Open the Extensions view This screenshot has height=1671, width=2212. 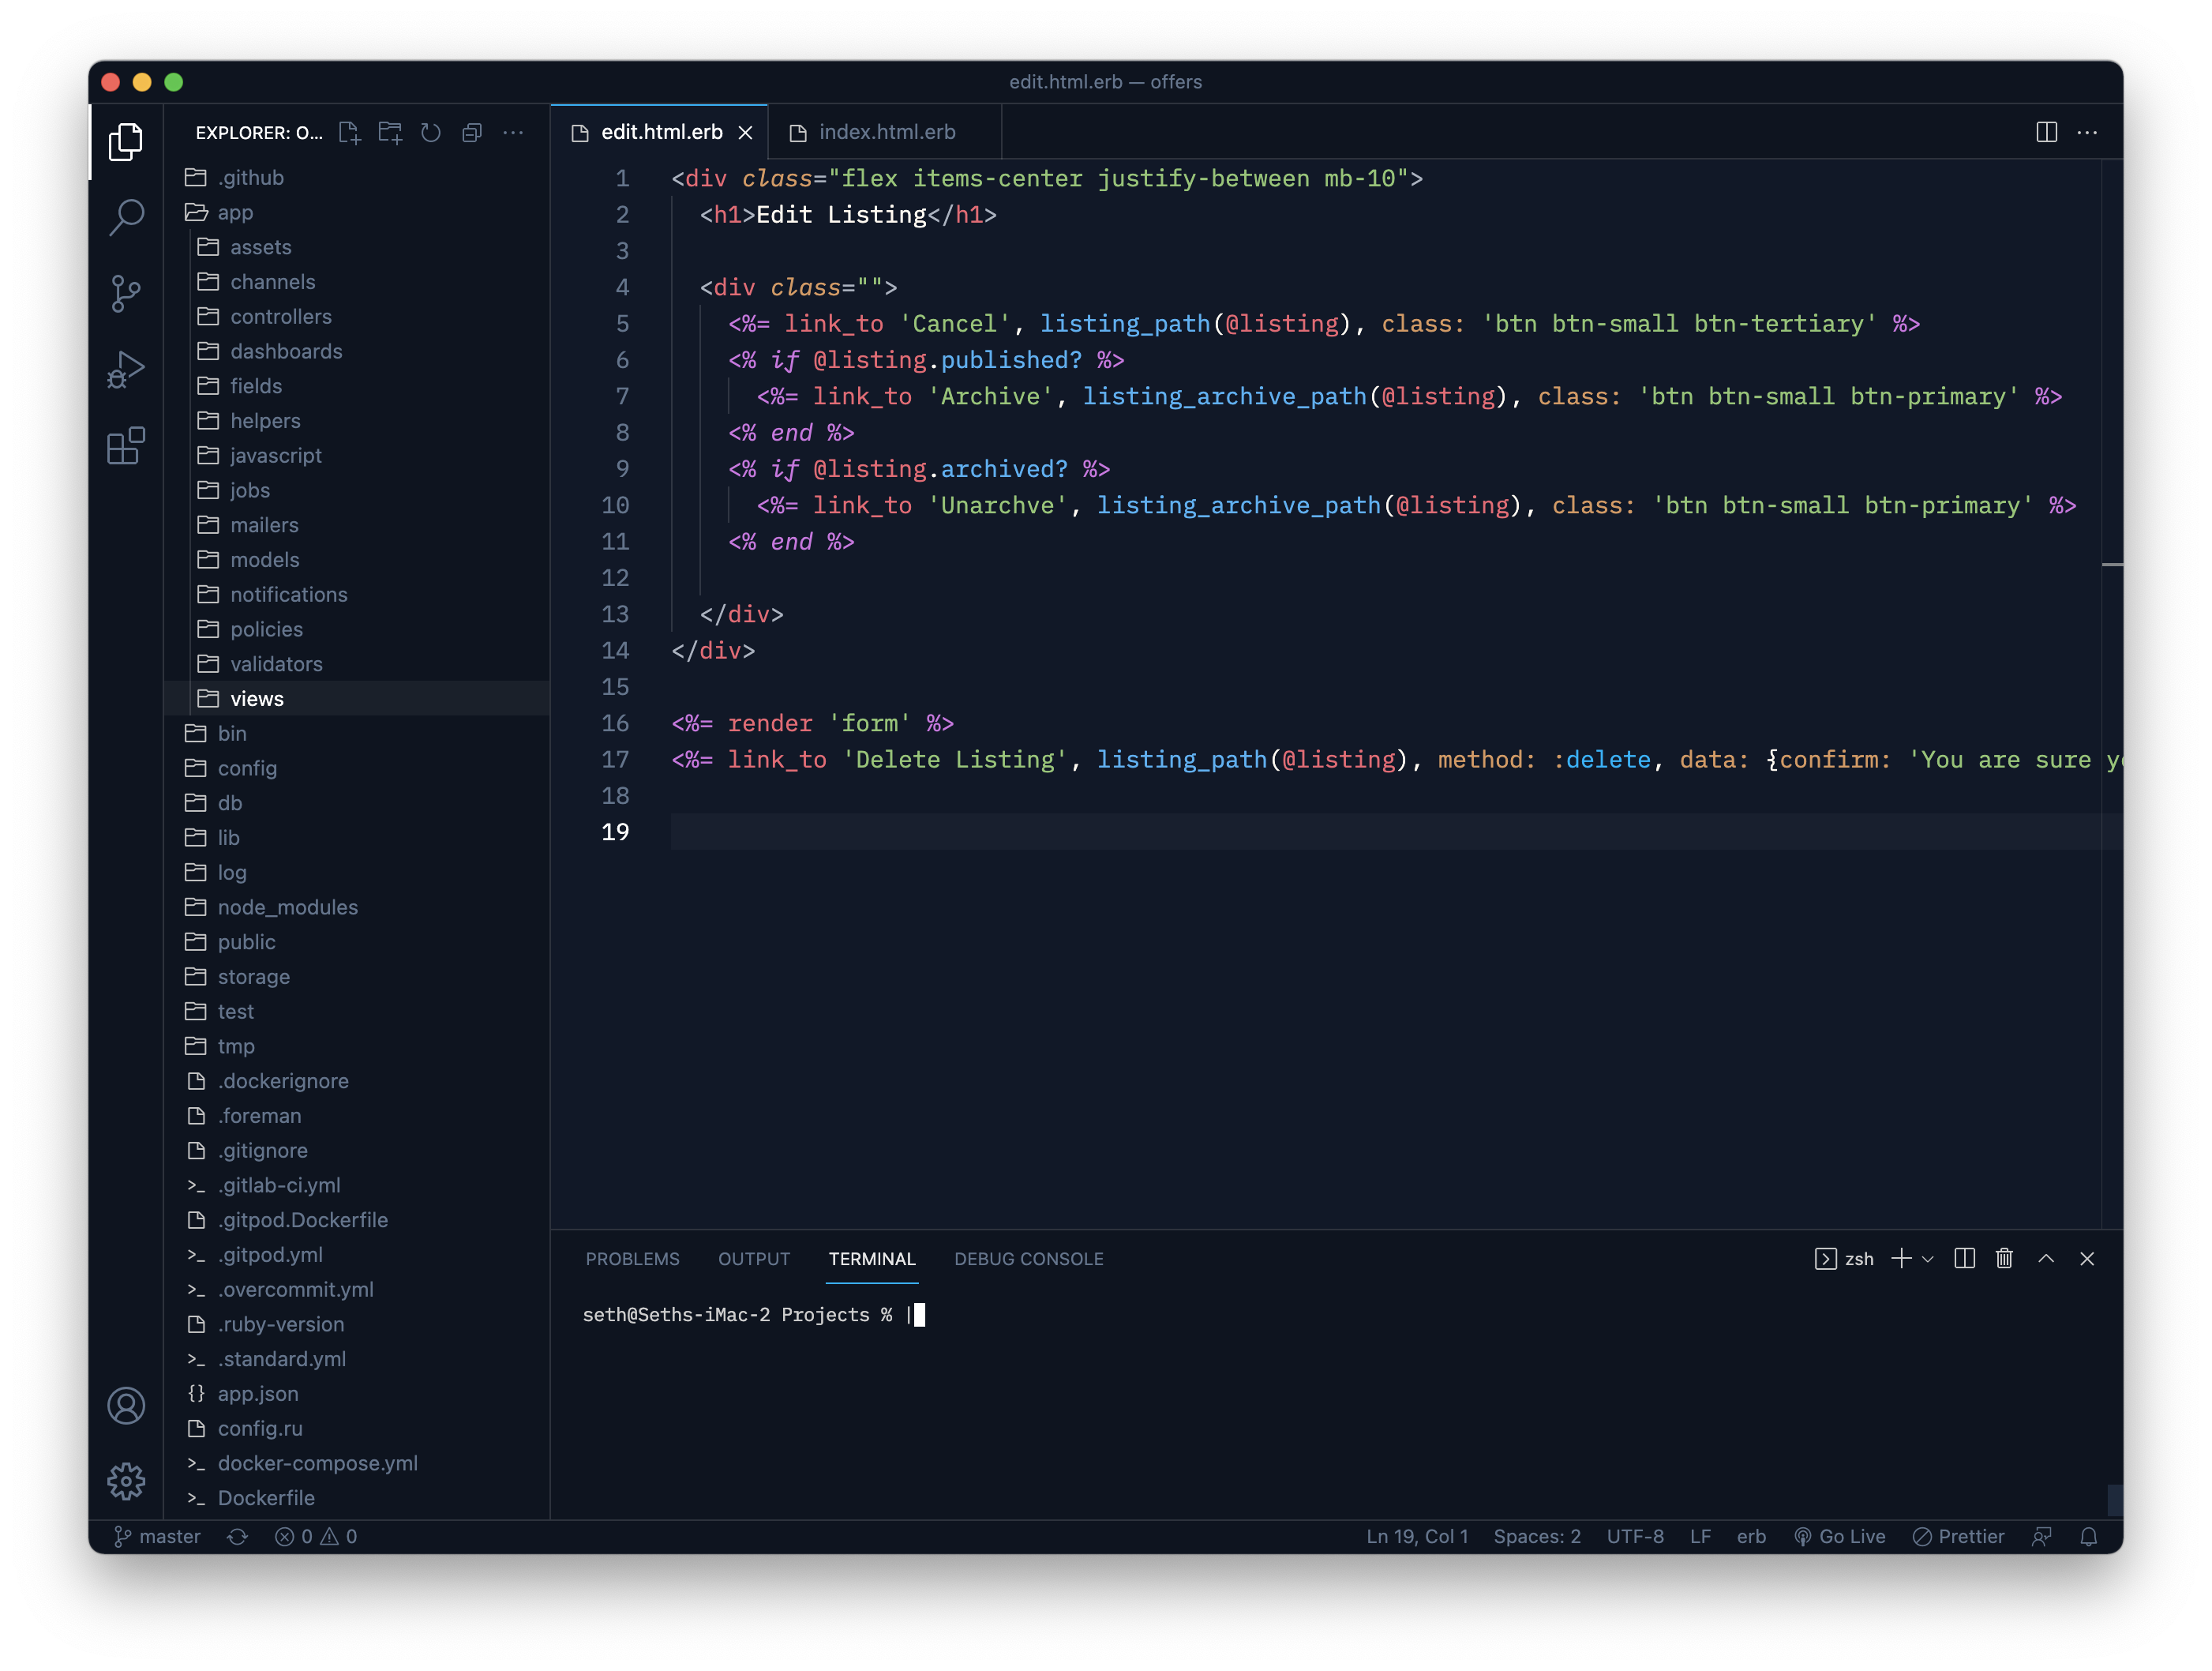pos(126,445)
